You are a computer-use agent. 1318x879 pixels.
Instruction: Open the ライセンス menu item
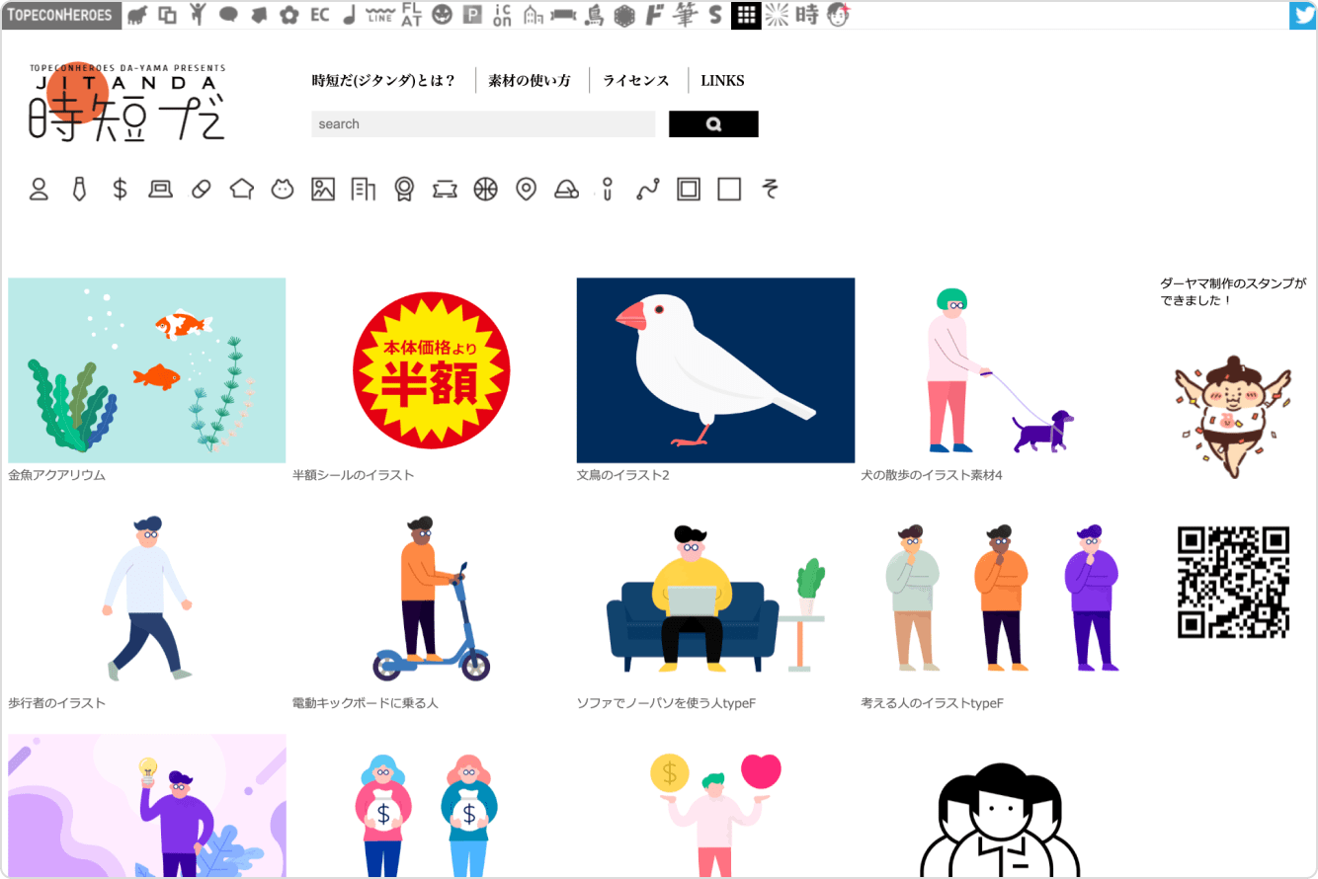click(636, 81)
